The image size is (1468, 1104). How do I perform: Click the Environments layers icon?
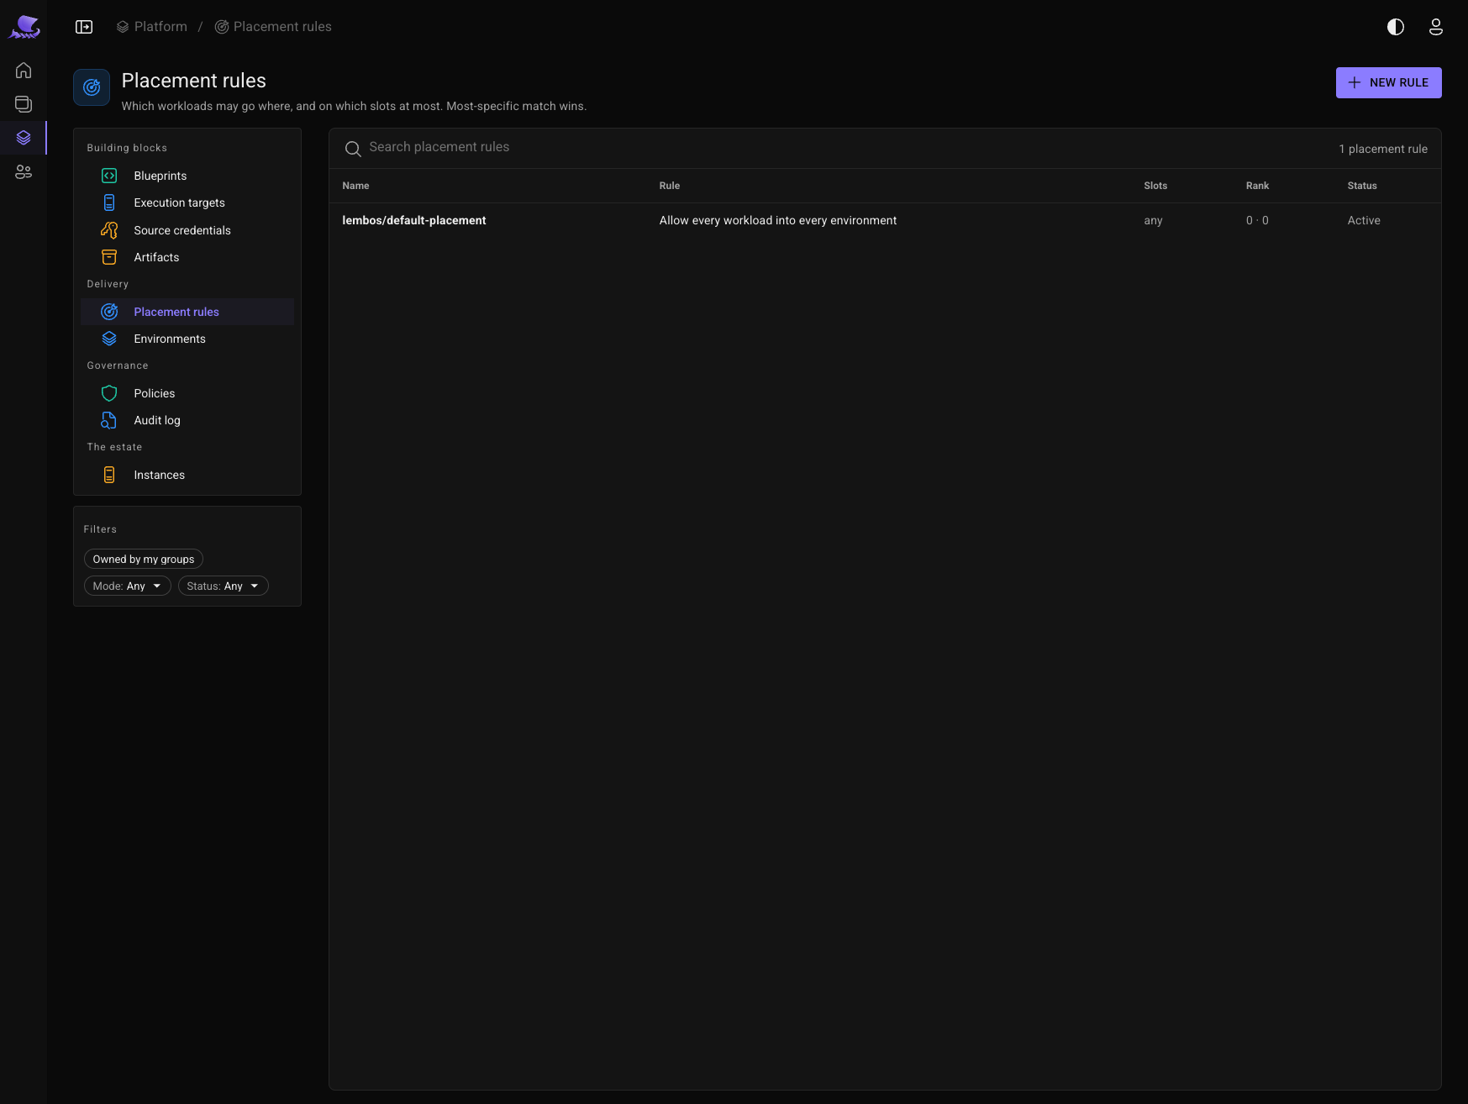point(109,339)
